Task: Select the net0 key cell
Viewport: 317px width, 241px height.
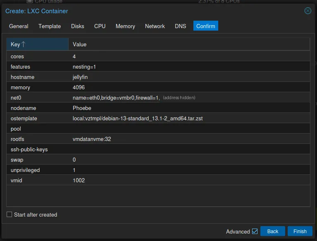Action: (x=37, y=98)
